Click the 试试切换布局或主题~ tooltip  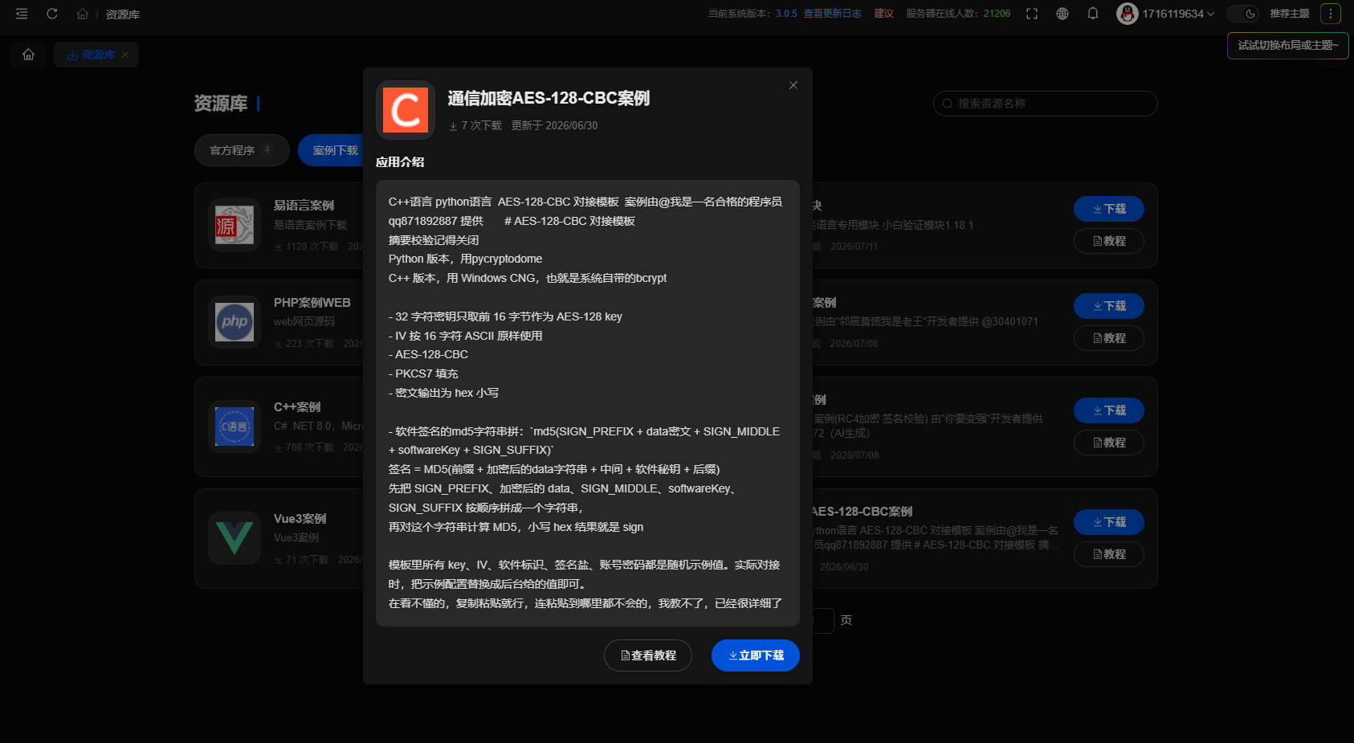coord(1288,46)
